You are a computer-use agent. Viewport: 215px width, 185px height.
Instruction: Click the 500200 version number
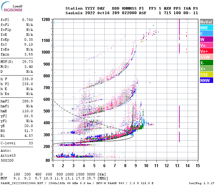coord(7,161)
